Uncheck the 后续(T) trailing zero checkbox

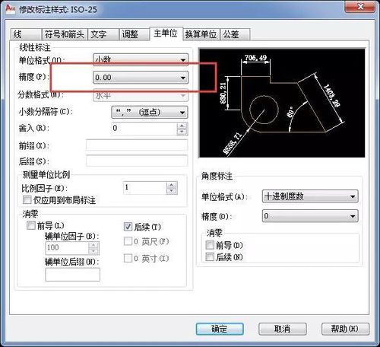point(128,227)
